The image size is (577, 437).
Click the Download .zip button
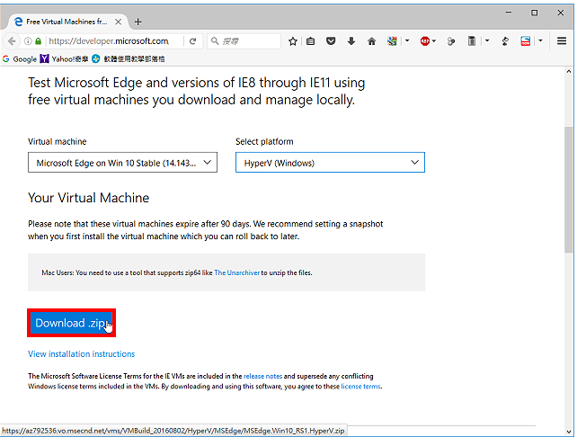[71, 323]
